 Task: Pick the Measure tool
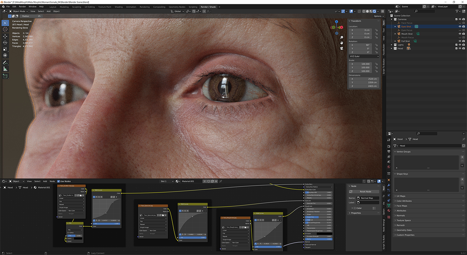tap(5, 69)
